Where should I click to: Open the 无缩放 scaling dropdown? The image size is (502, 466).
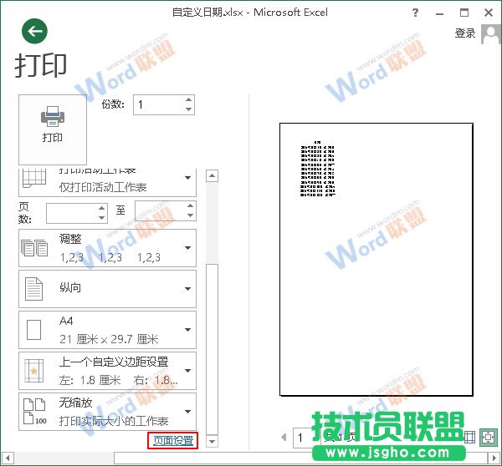pyautogui.click(x=107, y=412)
